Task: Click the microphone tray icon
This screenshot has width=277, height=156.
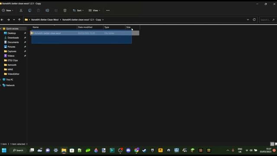Action: pos(233,150)
